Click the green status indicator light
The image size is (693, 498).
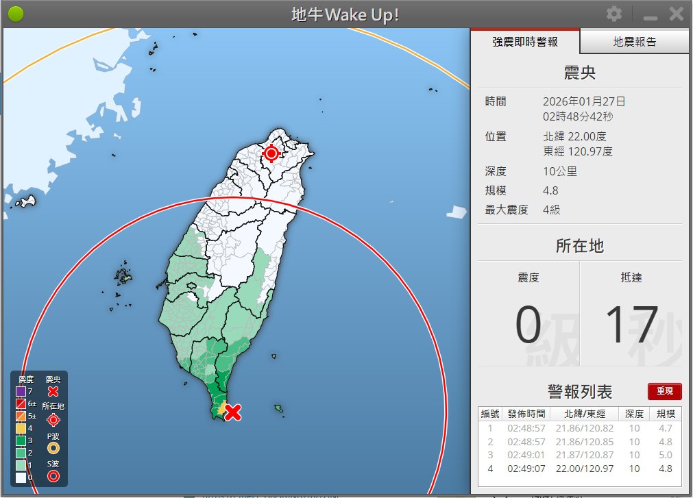pyautogui.click(x=16, y=14)
